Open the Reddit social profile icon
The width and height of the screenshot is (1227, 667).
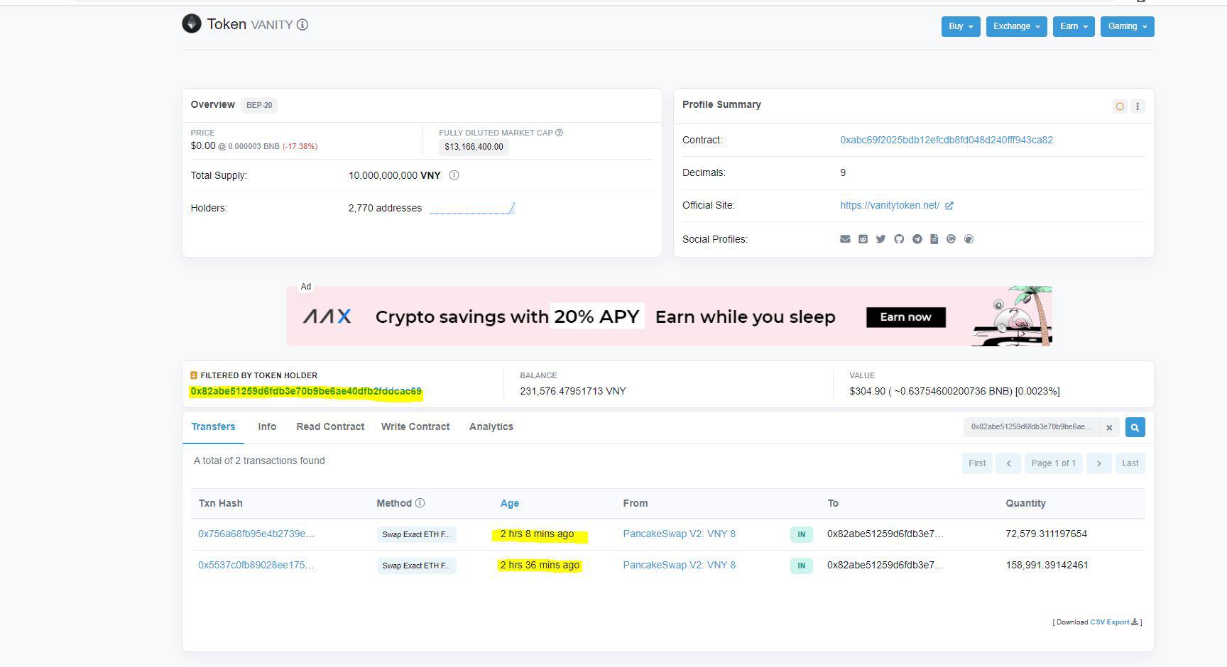[863, 239]
